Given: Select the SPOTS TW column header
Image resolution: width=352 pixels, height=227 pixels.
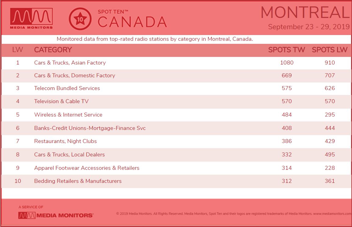Looking at the screenshot, I should click(286, 50).
